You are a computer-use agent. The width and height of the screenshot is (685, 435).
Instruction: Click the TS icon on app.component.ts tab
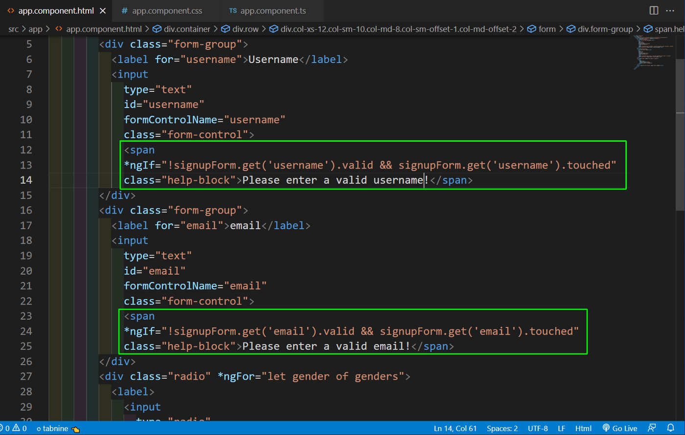(x=233, y=11)
